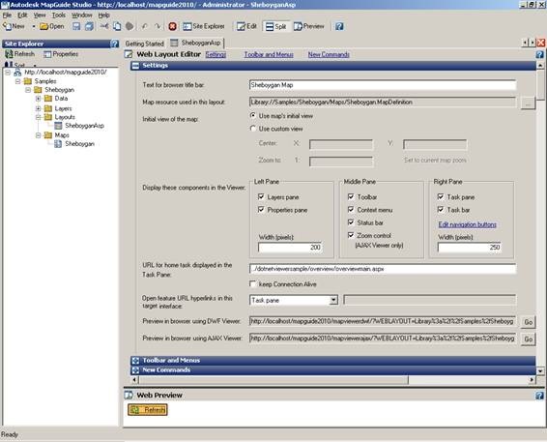This screenshot has width=547, height=442.
Task: Switch to the Getting Started tab
Action: click(144, 44)
